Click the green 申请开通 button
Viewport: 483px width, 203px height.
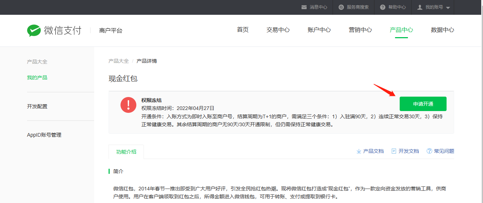[x=423, y=104]
